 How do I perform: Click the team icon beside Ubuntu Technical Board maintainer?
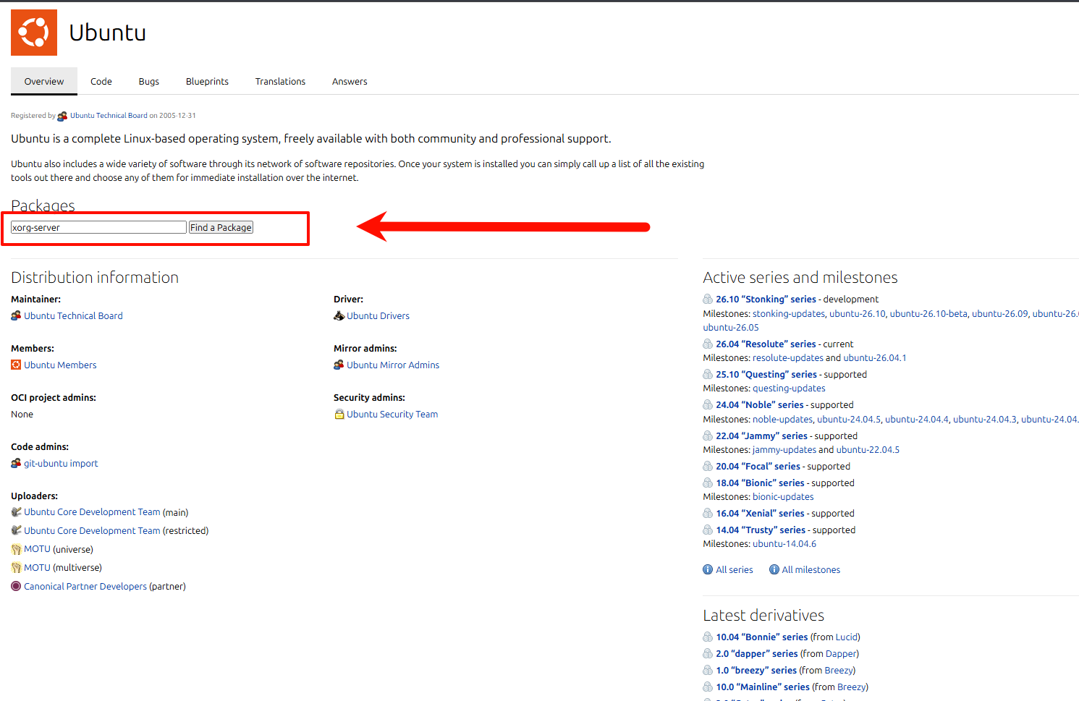tap(16, 315)
